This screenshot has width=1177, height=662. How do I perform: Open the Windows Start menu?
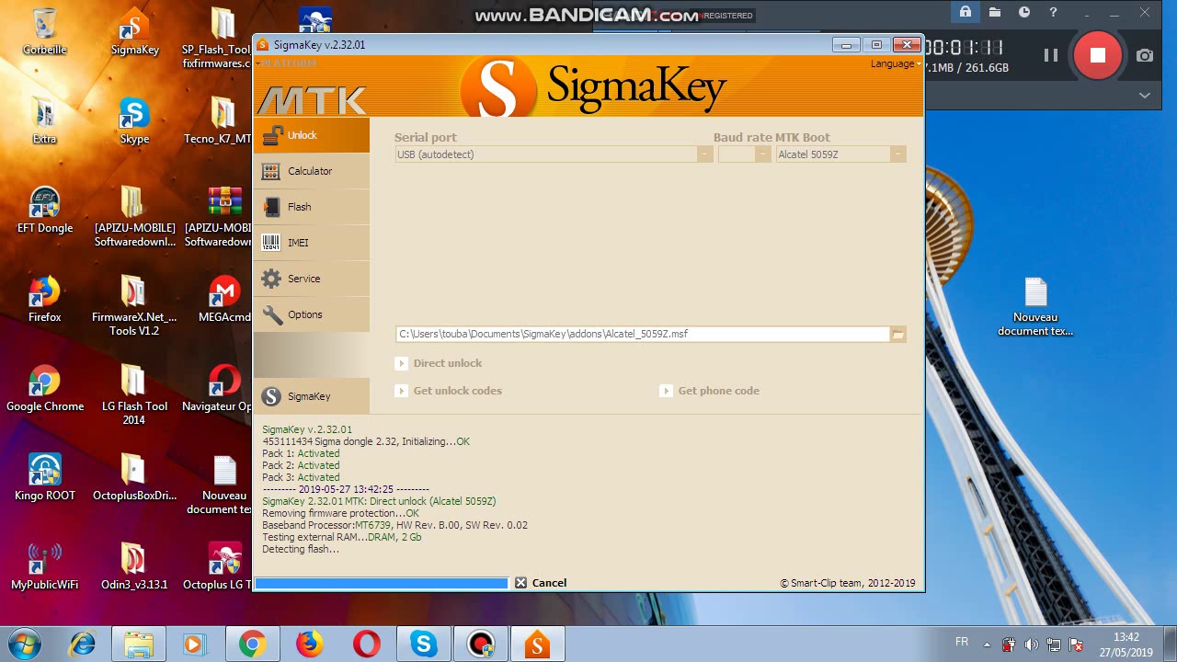(x=24, y=645)
